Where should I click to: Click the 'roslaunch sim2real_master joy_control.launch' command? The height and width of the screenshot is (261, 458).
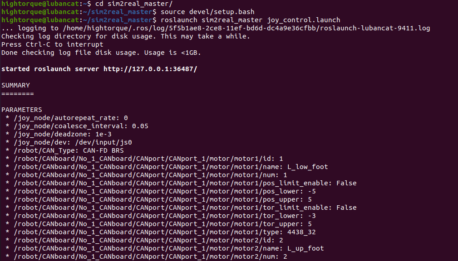pos(250,20)
